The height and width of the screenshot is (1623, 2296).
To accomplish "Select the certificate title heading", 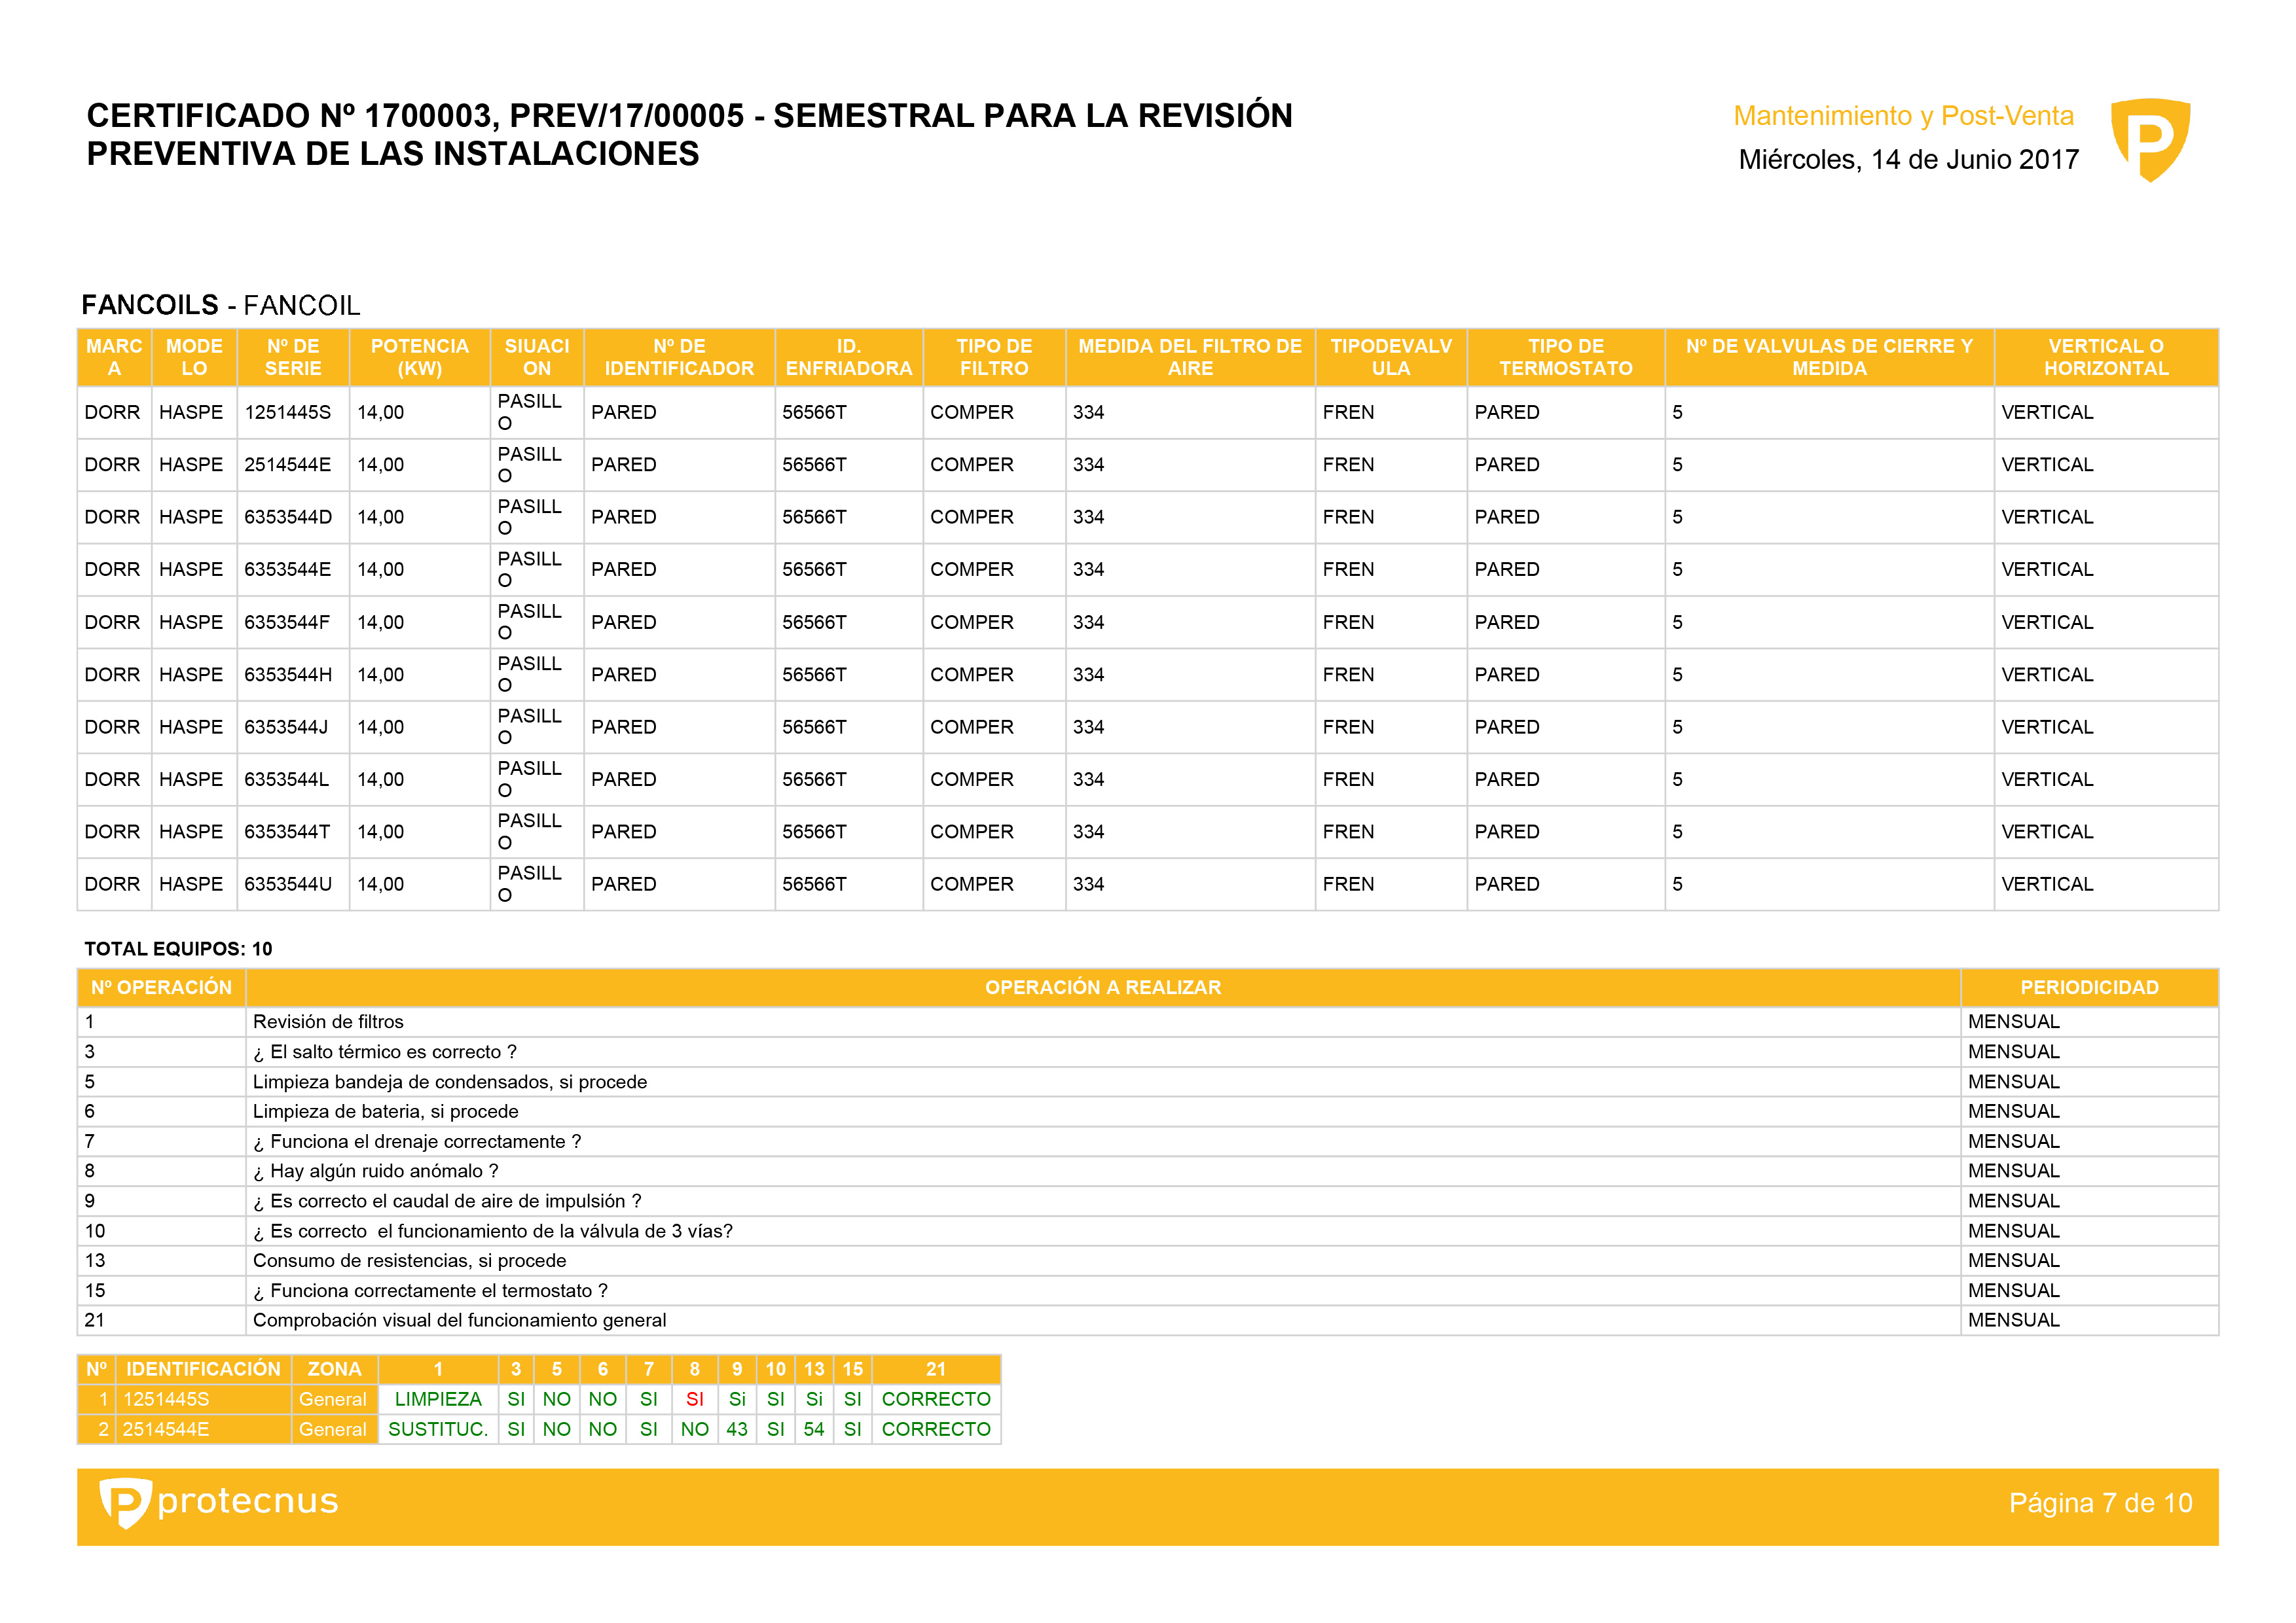I will tap(689, 135).
